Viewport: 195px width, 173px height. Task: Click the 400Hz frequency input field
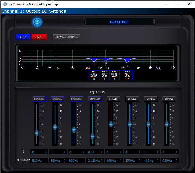pyautogui.click(x=149, y=160)
